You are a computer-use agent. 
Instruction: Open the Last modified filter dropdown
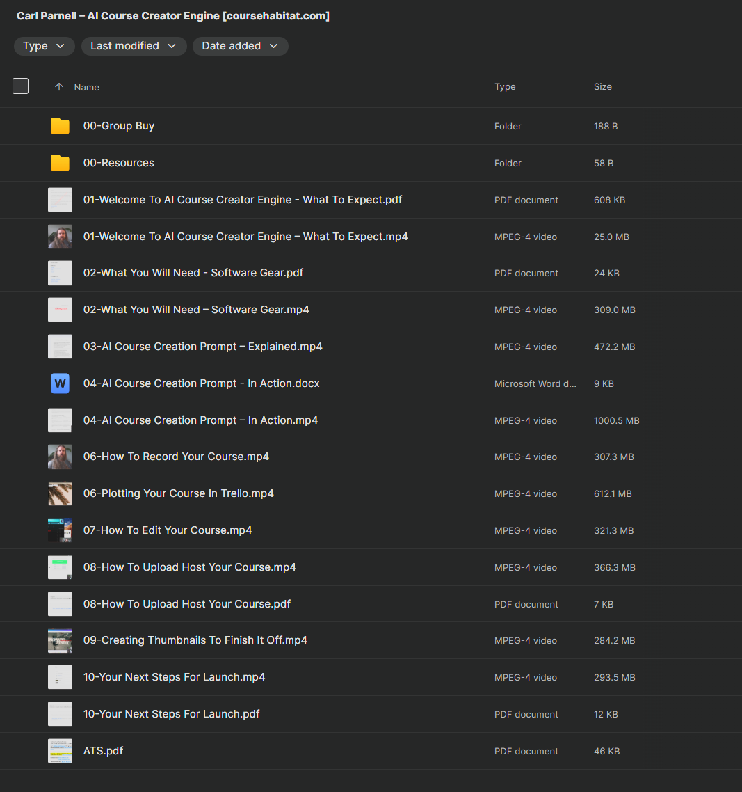(x=134, y=46)
